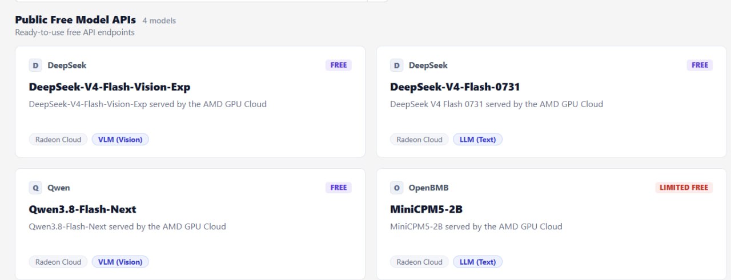Click the DeepSeek D icon on Vision-Exp card

(35, 66)
